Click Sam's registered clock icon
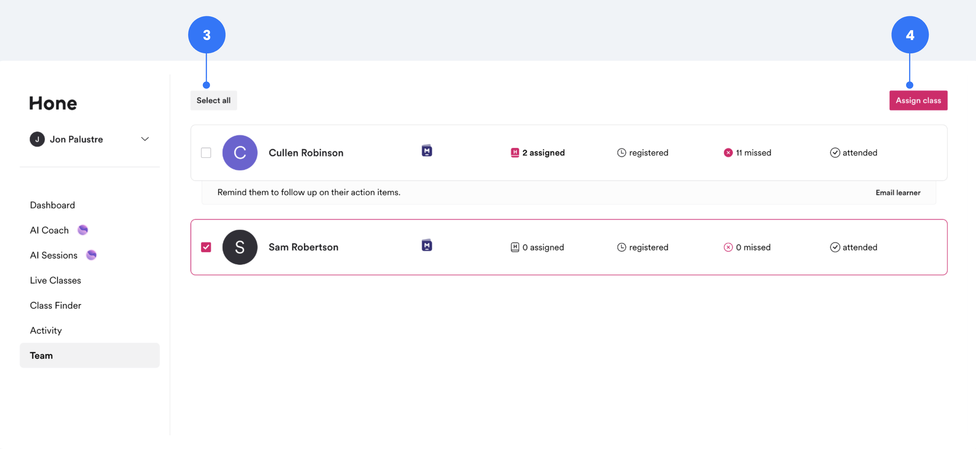 click(621, 247)
